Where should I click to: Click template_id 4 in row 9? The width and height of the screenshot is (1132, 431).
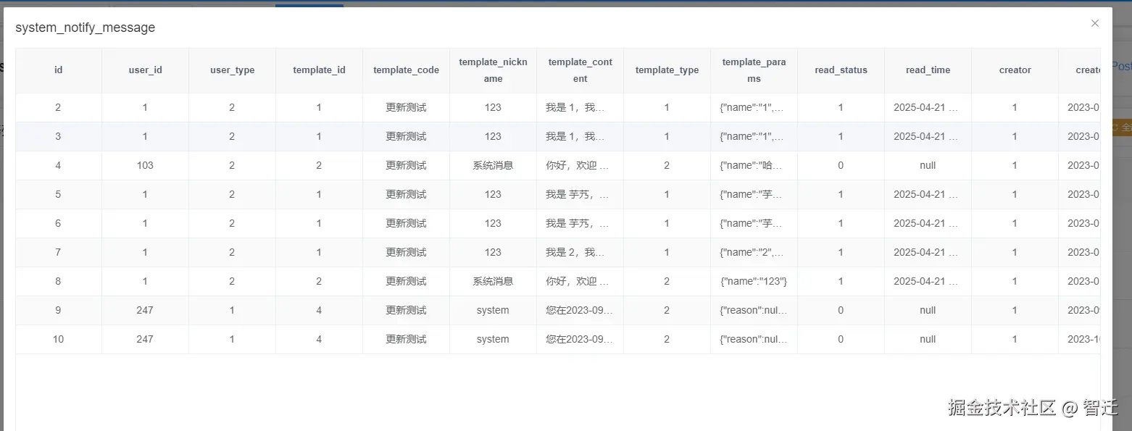coord(319,310)
